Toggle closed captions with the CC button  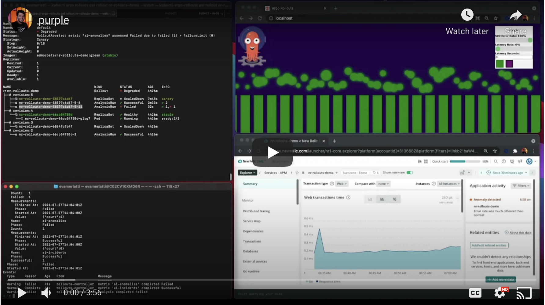click(x=475, y=293)
